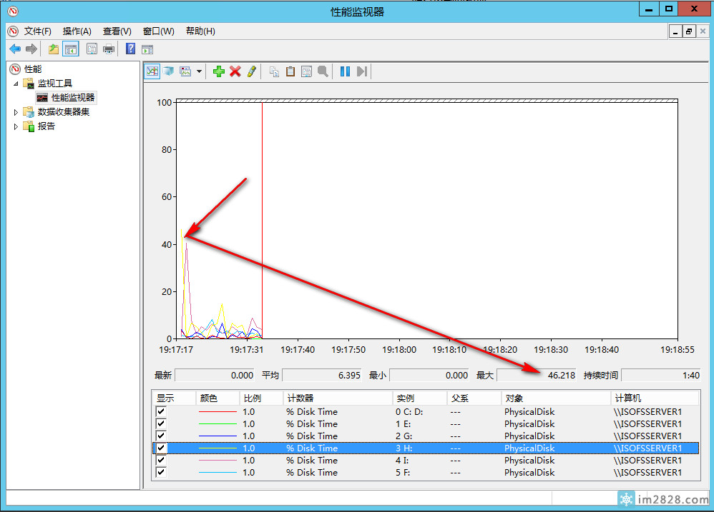Open the properties icon in graph toolbar
Viewport: 714px width, 512px height.
pyautogui.click(x=306, y=71)
